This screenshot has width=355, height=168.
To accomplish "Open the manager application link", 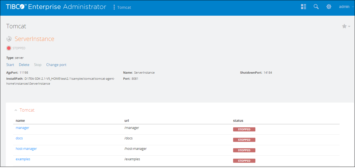I will (x=22, y=128).
